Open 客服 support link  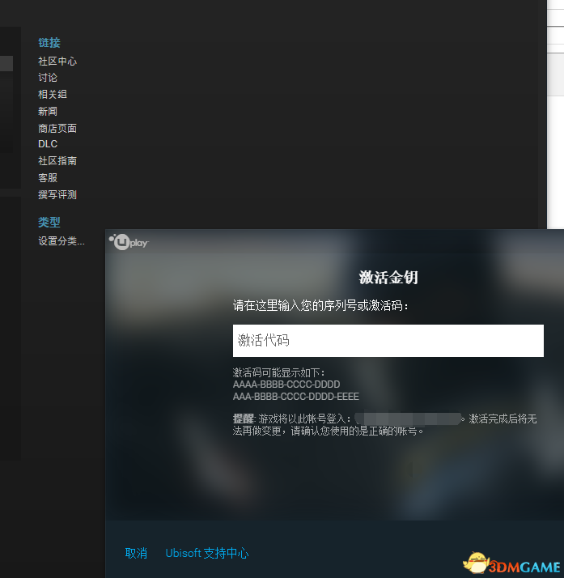48,177
